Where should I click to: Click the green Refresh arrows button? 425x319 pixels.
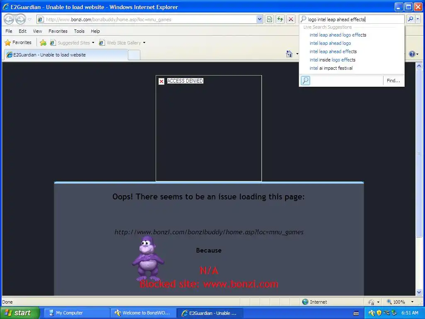[x=280, y=19]
